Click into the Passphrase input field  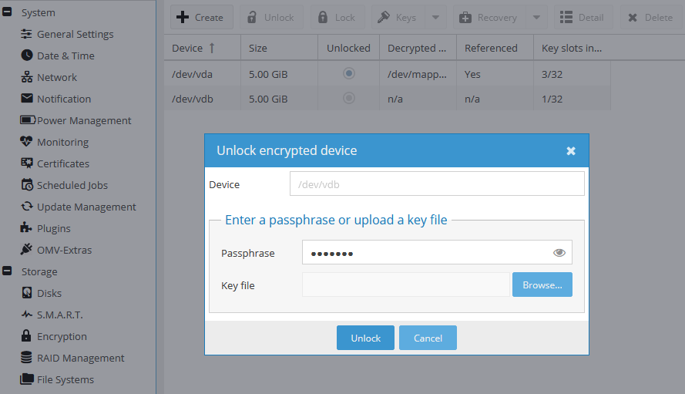point(424,253)
